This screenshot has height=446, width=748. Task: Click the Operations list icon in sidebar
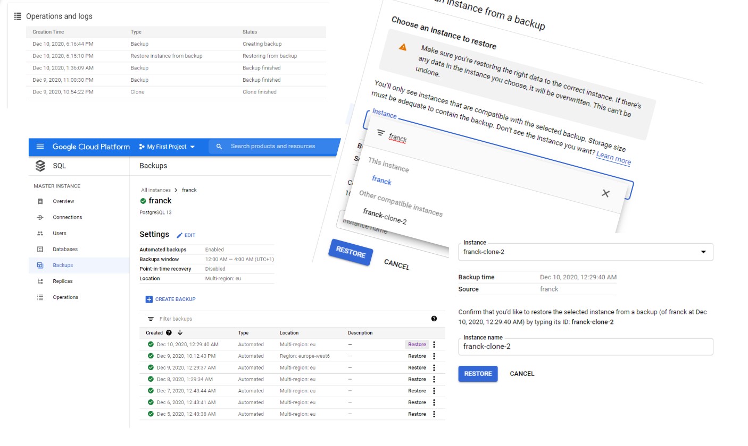[x=40, y=297]
